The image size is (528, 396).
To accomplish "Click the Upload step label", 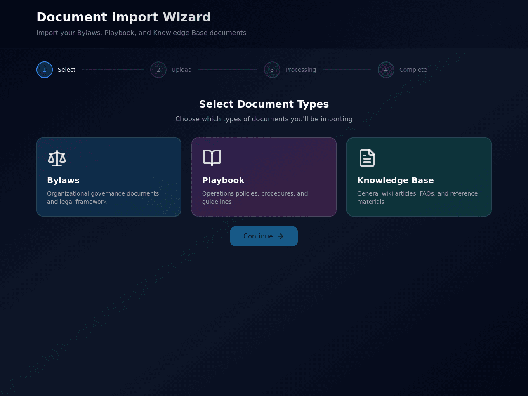I will click(181, 70).
